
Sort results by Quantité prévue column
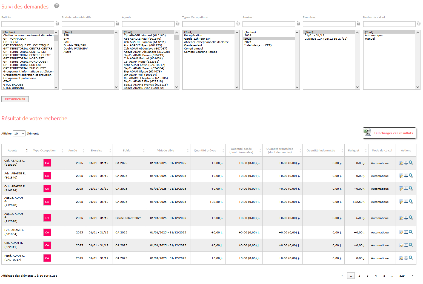[208, 150]
